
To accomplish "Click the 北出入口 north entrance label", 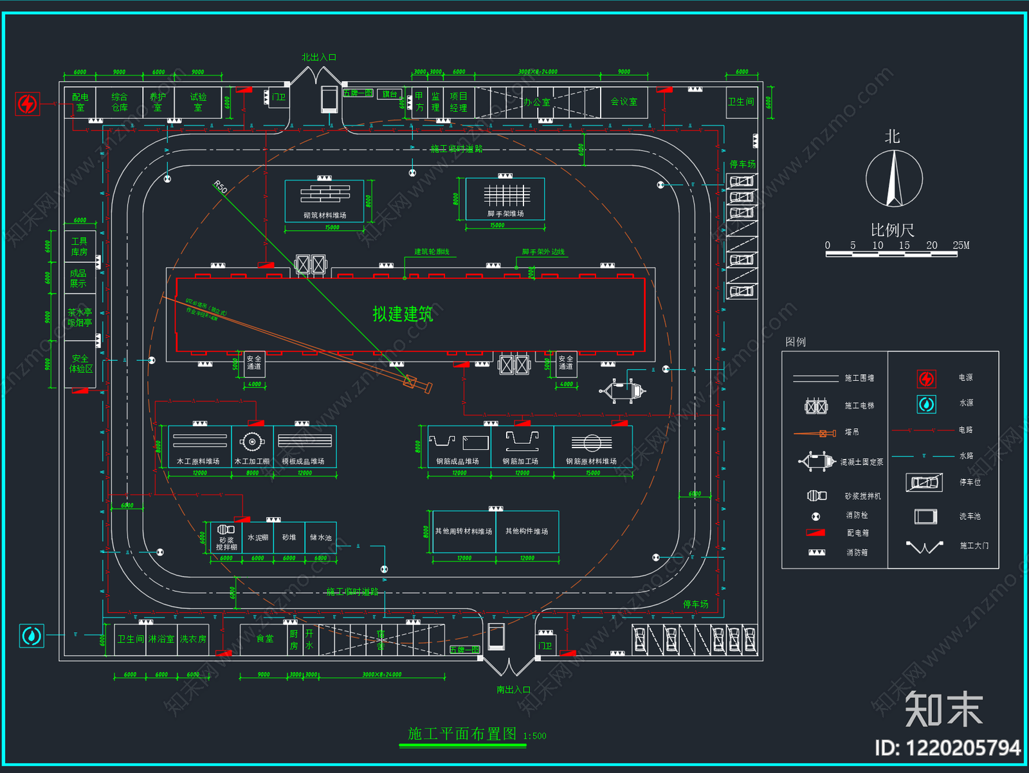I will 319,57.
